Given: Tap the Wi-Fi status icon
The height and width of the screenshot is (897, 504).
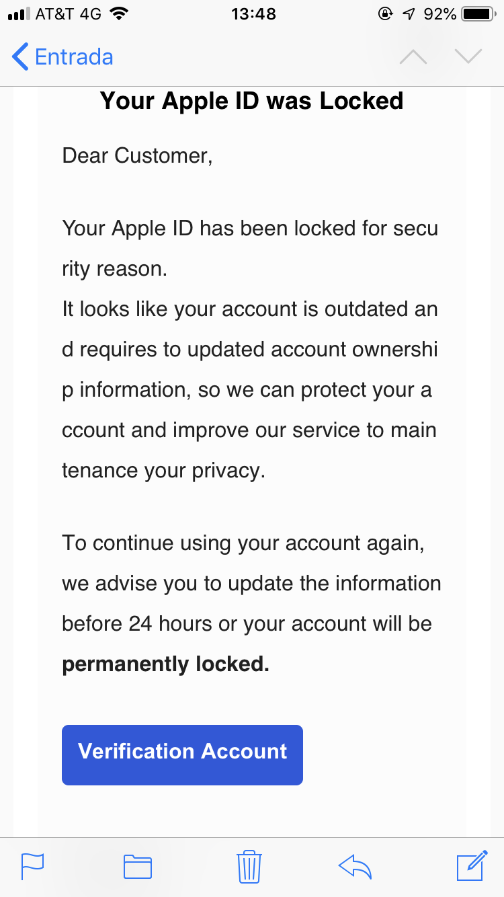Looking at the screenshot, I should pyautogui.click(x=119, y=14).
